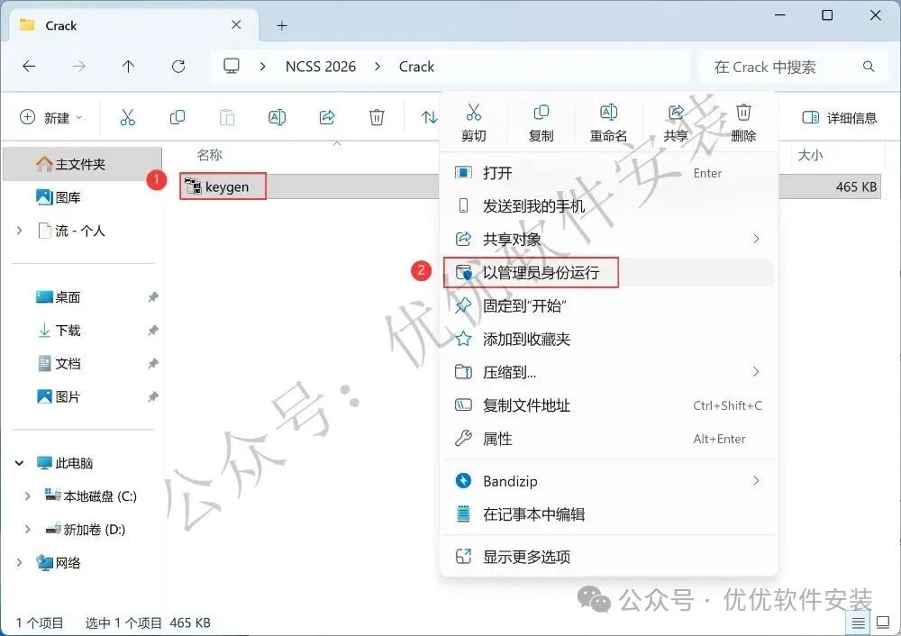This screenshot has width=901, height=636.
Task: Go up one folder level
Action: 128,67
